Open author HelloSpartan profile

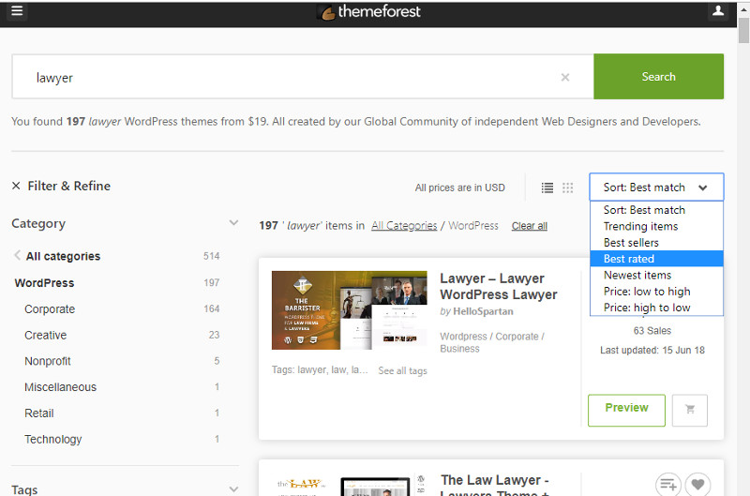483,311
